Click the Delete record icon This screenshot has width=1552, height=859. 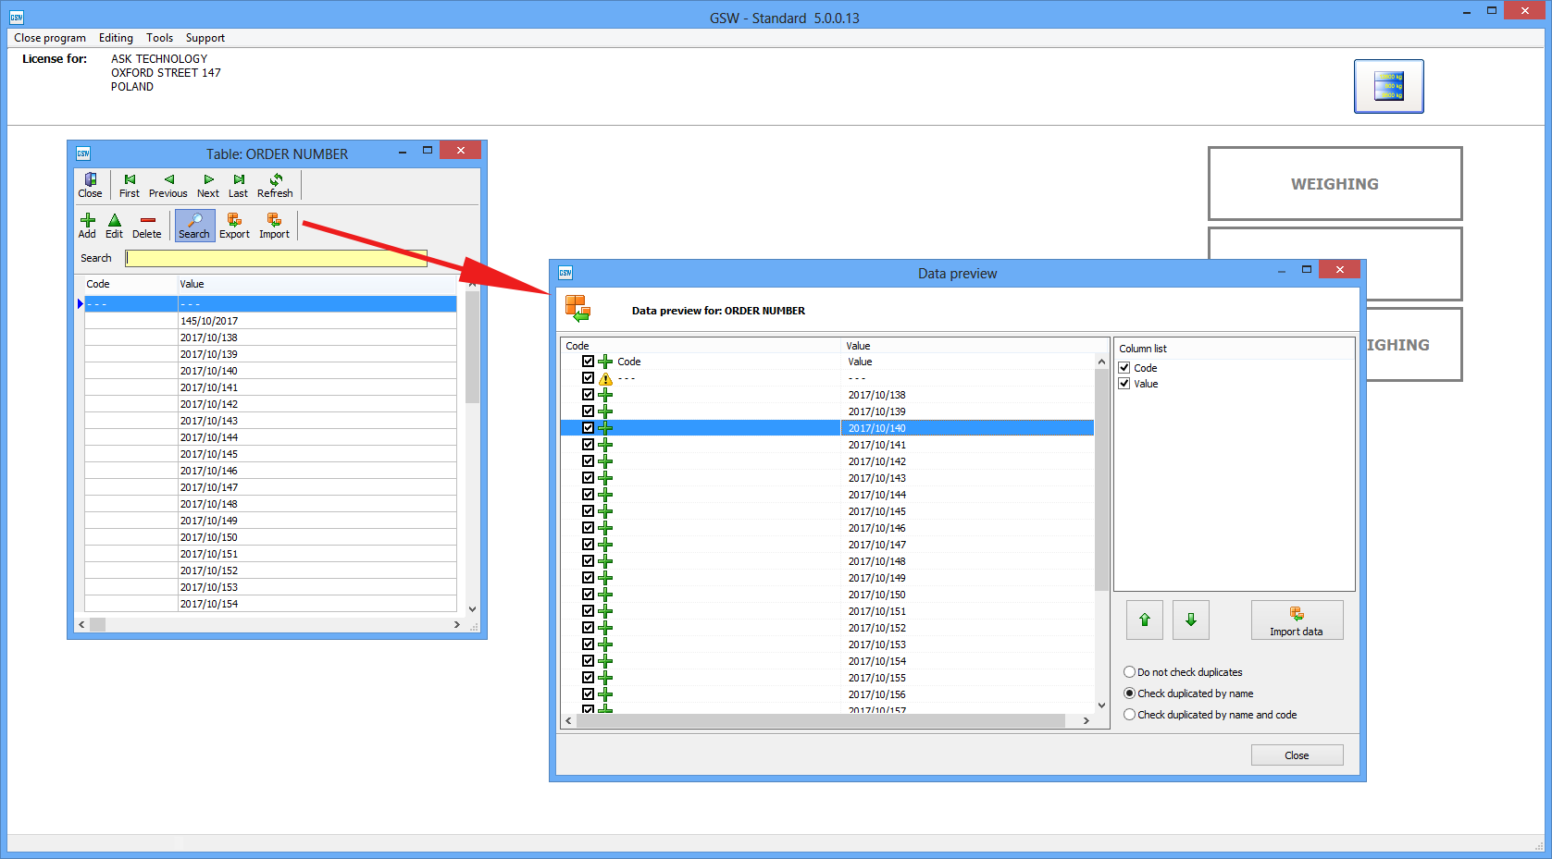coord(146,225)
